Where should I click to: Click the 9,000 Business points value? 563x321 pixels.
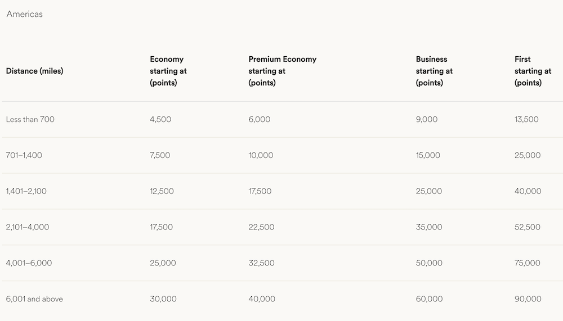pyautogui.click(x=427, y=119)
